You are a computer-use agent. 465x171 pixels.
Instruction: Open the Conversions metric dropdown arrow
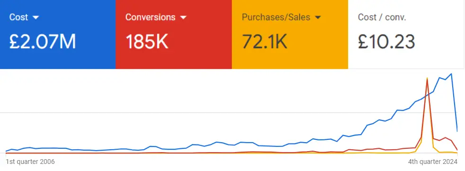click(x=183, y=18)
